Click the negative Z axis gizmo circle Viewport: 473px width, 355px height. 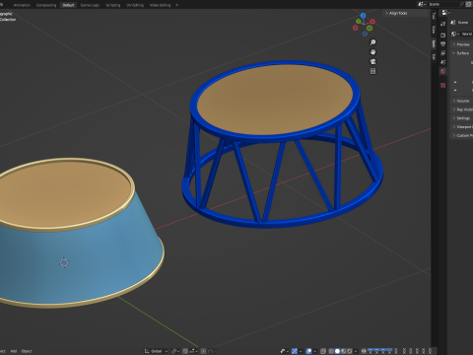365,34
